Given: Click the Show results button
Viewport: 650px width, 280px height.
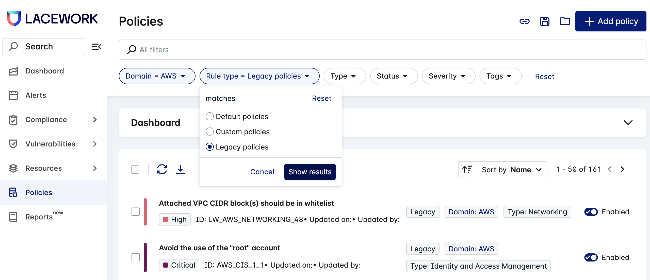Looking at the screenshot, I should (x=310, y=172).
